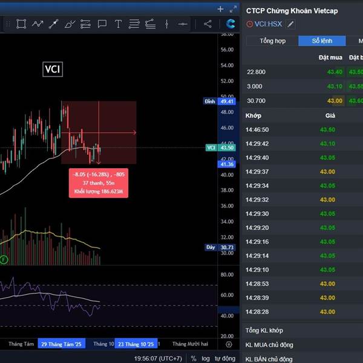Click the 29 Tháng Tám '25 date marker
363x363 pixels.
pyautogui.click(x=61, y=344)
